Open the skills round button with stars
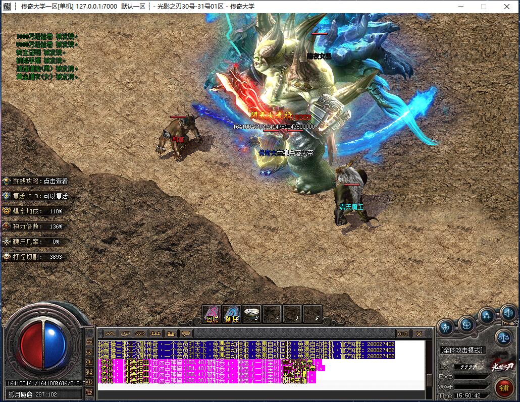Viewport: 520px width, 402px height. (x=487, y=316)
